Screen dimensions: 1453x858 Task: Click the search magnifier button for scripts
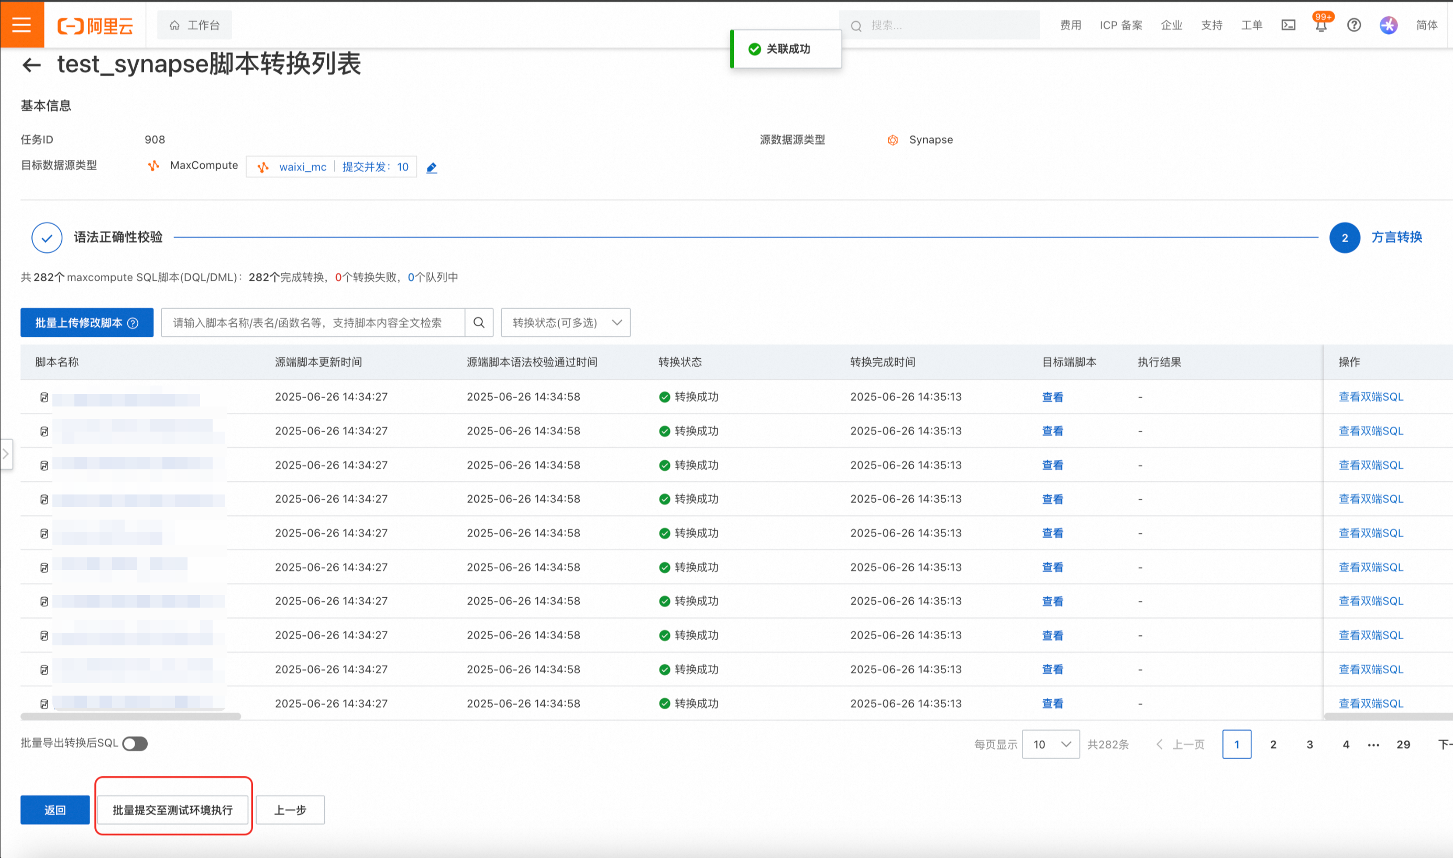(479, 323)
